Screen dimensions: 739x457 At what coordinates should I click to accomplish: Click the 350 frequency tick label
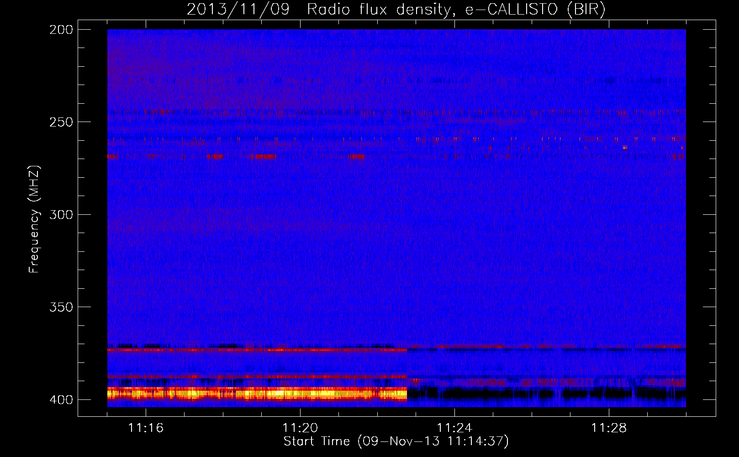tap(61, 307)
